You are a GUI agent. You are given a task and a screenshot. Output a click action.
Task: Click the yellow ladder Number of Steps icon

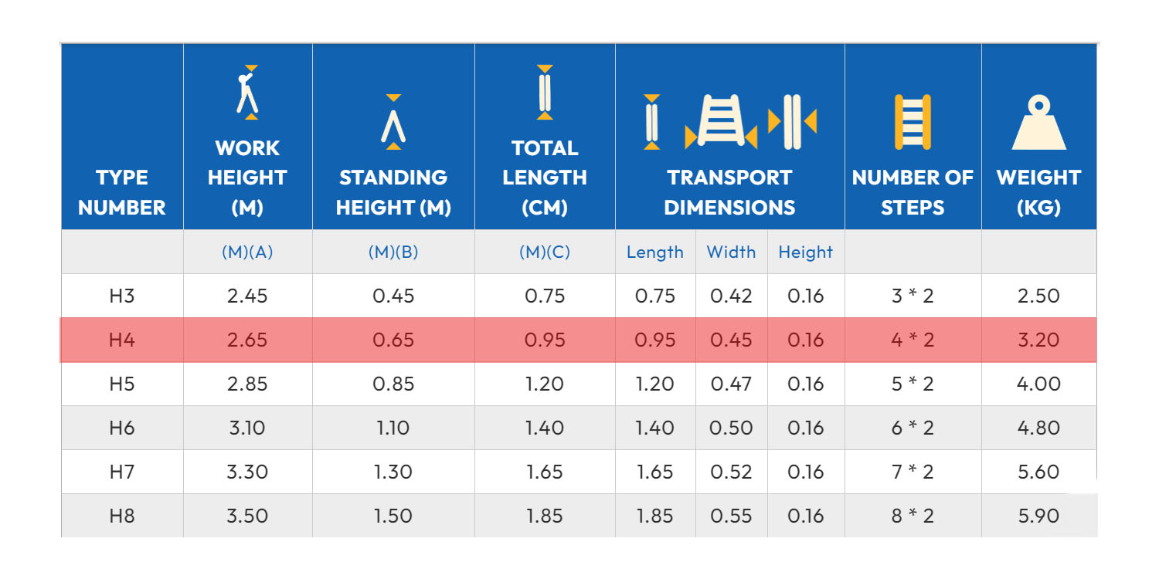coord(913,122)
